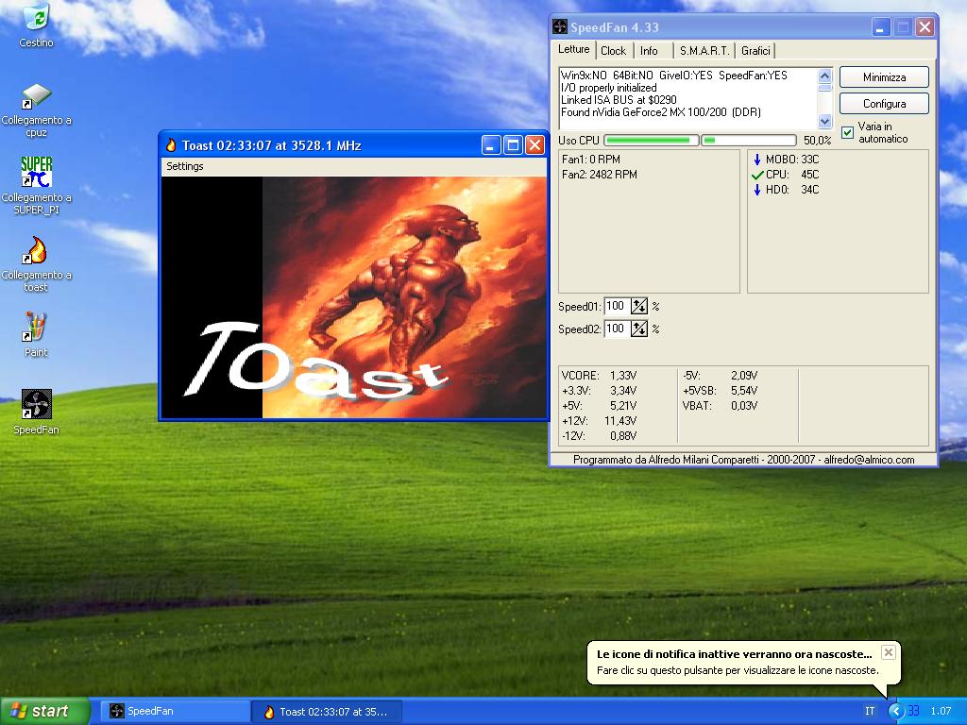
Task: Click the fan icon in SpeedFan title bar
Action: pos(559,27)
